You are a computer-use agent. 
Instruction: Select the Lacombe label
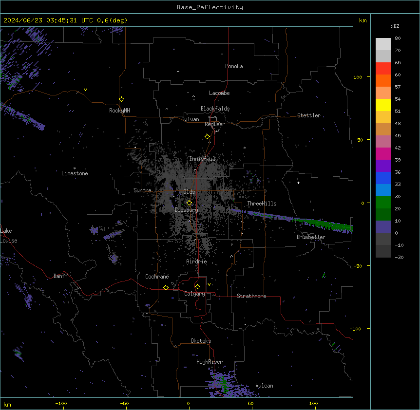click(219, 93)
